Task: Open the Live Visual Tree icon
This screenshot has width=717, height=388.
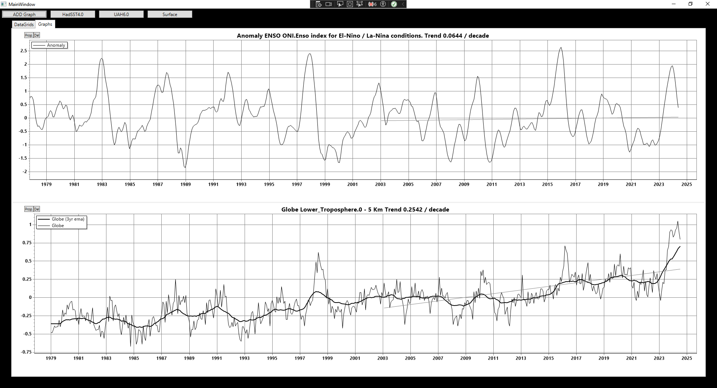Action: (x=319, y=4)
